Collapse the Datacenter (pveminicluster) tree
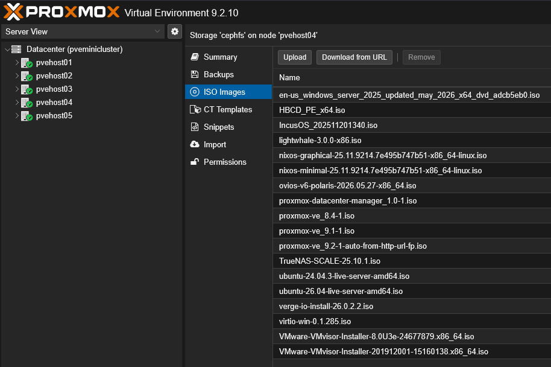This screenshot has width=551, height=367. pos(7,49)
